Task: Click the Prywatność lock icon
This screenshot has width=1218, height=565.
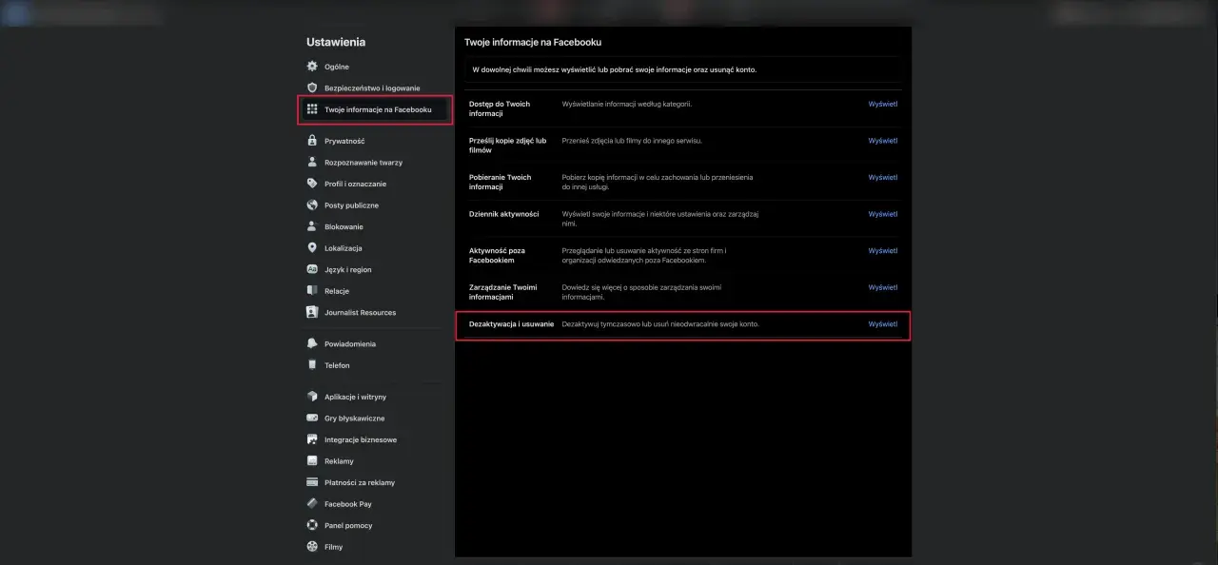Action: [312, 141]
